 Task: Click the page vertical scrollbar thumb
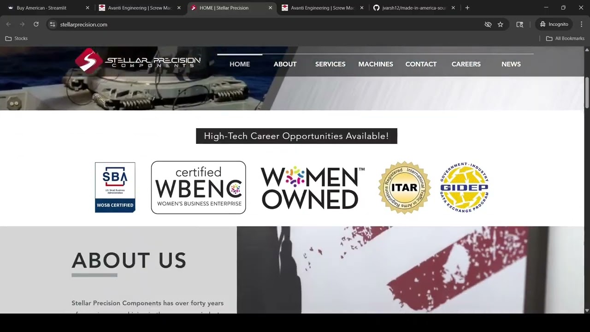click(587, 94)
